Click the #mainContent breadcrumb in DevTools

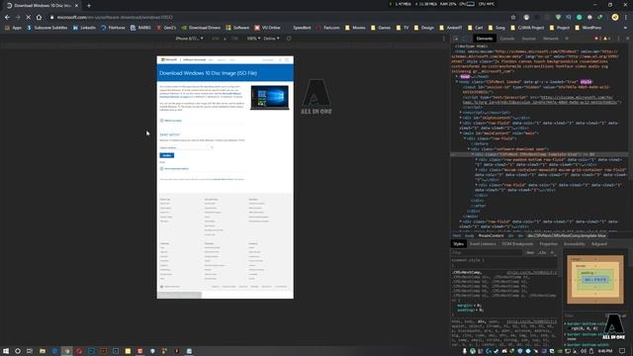491,235
